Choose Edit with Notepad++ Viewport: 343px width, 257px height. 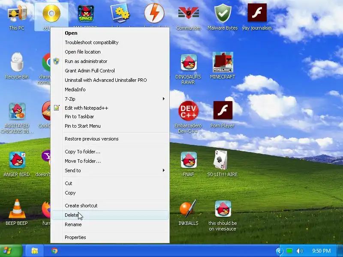point(110,108)
